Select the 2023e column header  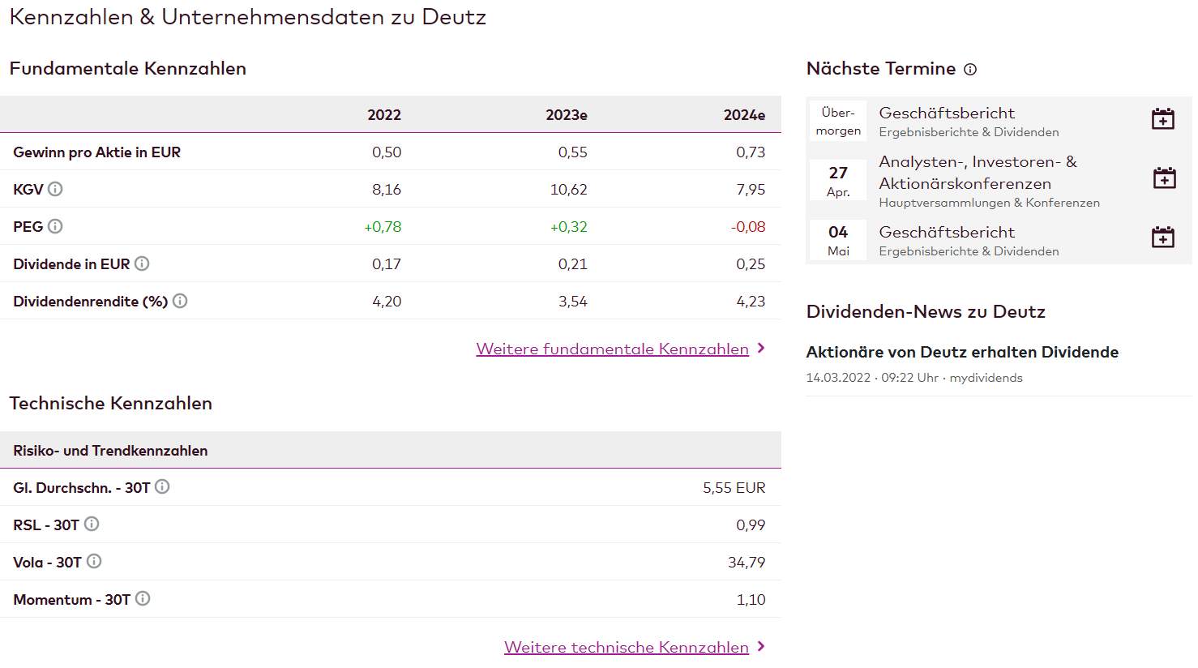coord(567,114)
